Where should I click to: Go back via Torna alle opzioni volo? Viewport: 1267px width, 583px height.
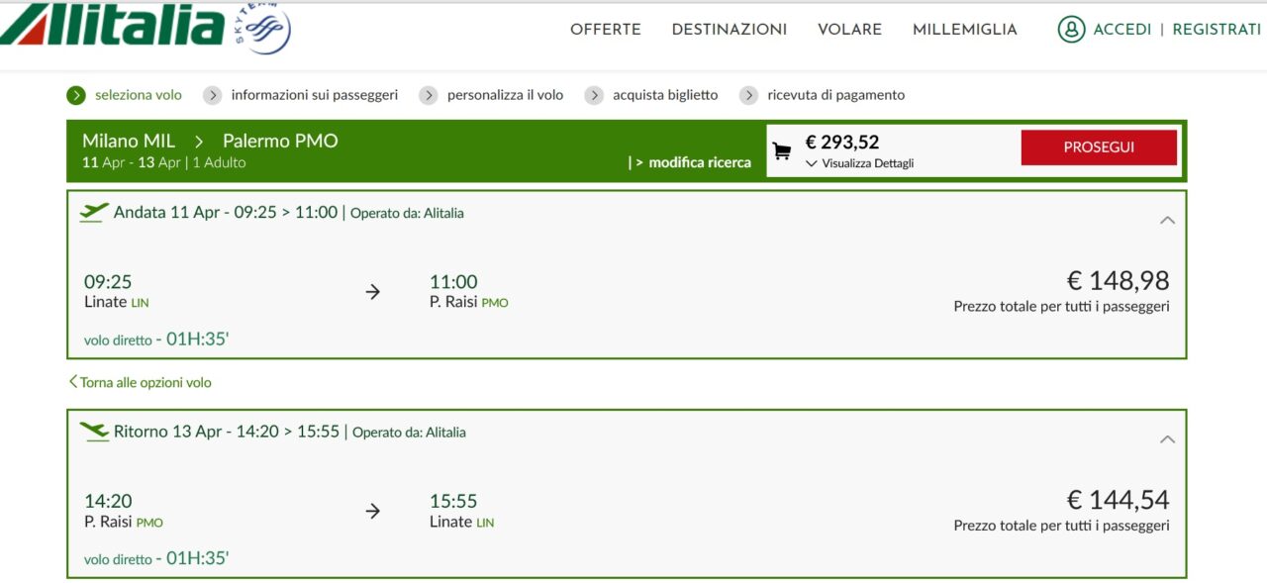click(x=140, y=382)
